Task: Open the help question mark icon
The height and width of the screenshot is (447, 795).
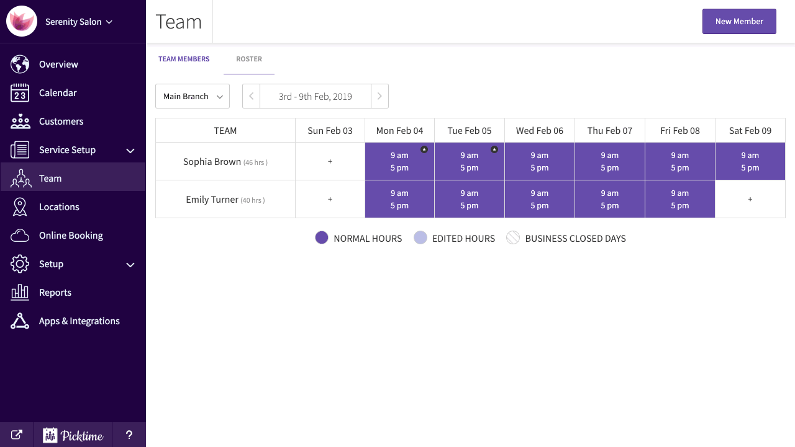Action: [129, 435]
